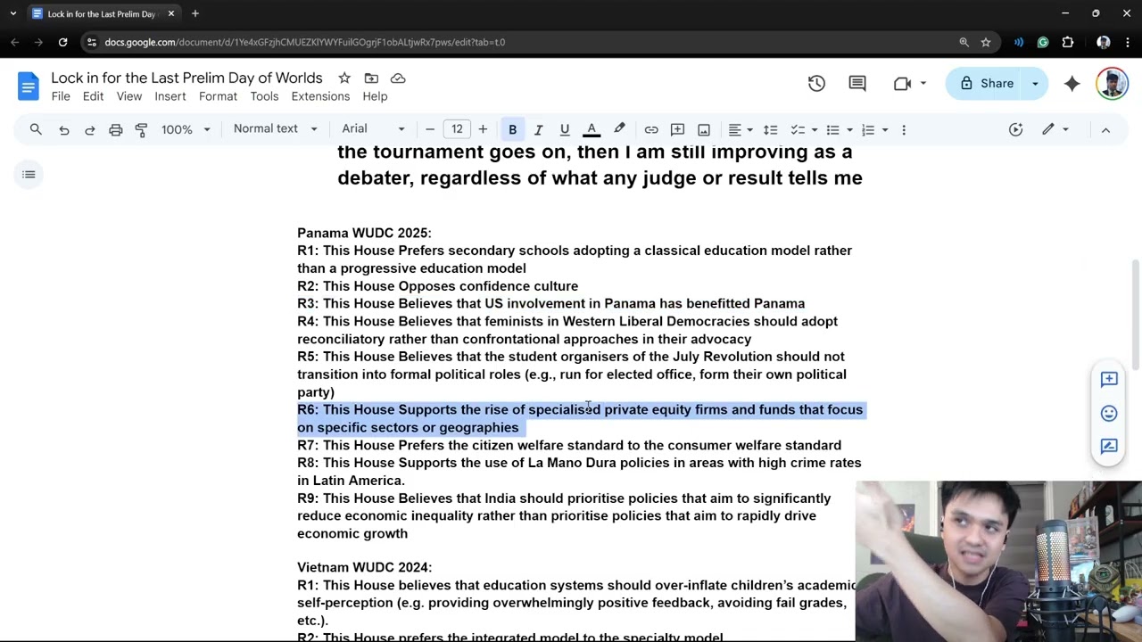The image size is (1142, 642).
Task: Open the Meet call options arrow
Action: pyautogui.click(x=923, y=83)
